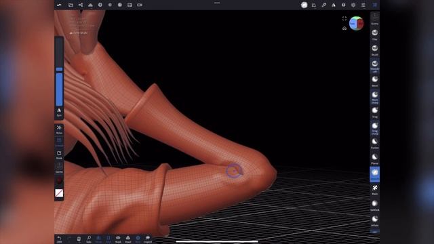Select the Brush tool
This screenshot has height=244, width=434.
click(375, 49)
